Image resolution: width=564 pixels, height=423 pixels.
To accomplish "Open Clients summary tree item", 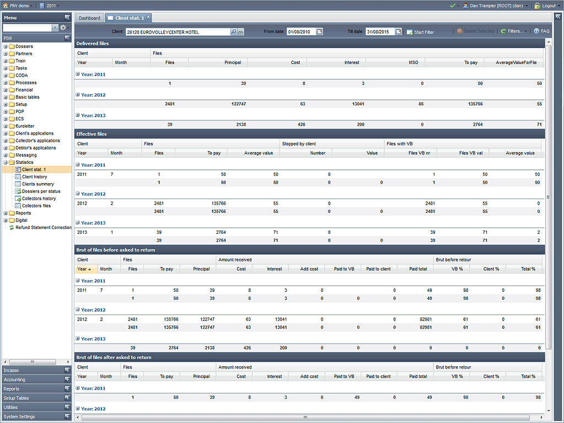I will [x=38, y=184].
